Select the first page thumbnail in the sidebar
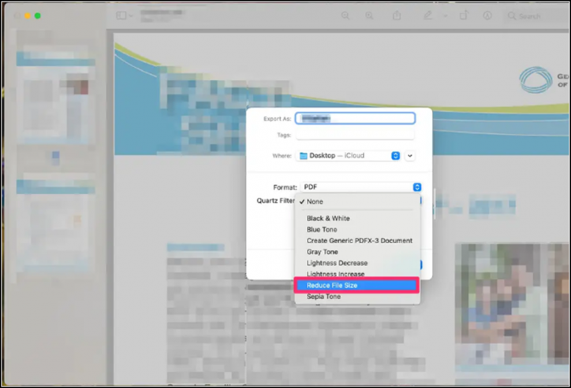The image size is (571, 388). 54,98
